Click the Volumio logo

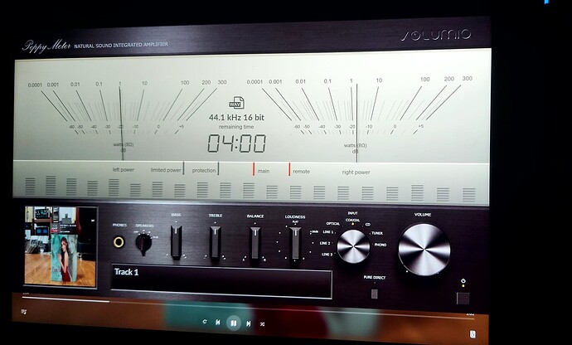pyautogui.click(x=436, y=35)
